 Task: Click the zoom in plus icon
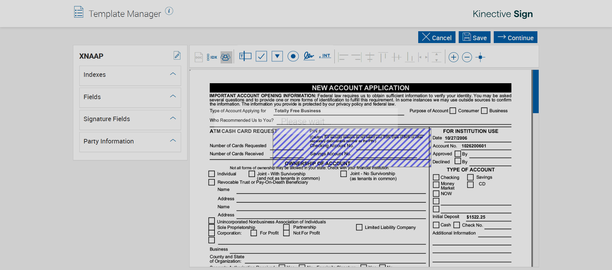pos(453,57)
